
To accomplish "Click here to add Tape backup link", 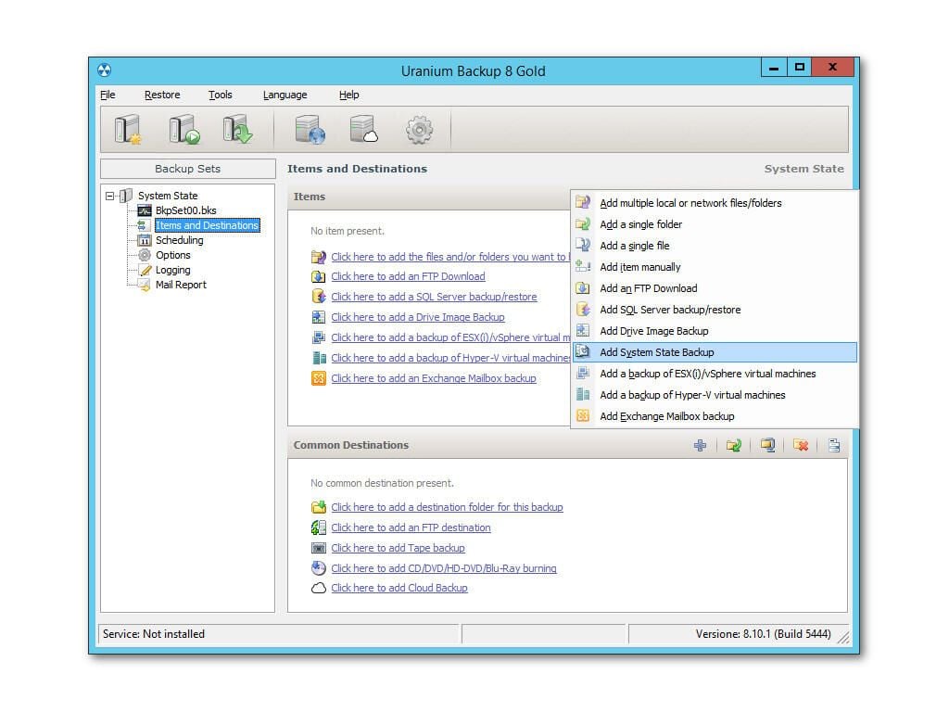I will [x=398, y=548].
